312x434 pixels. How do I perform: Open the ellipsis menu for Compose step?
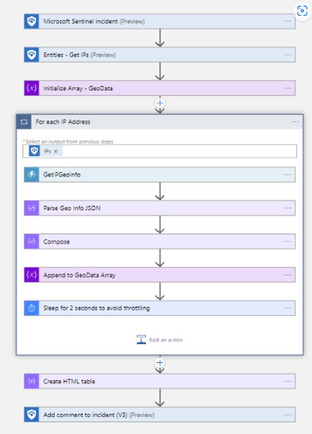288,241
